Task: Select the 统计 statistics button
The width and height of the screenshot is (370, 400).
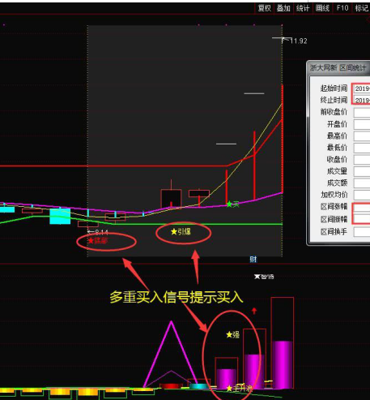Action: 303,8
